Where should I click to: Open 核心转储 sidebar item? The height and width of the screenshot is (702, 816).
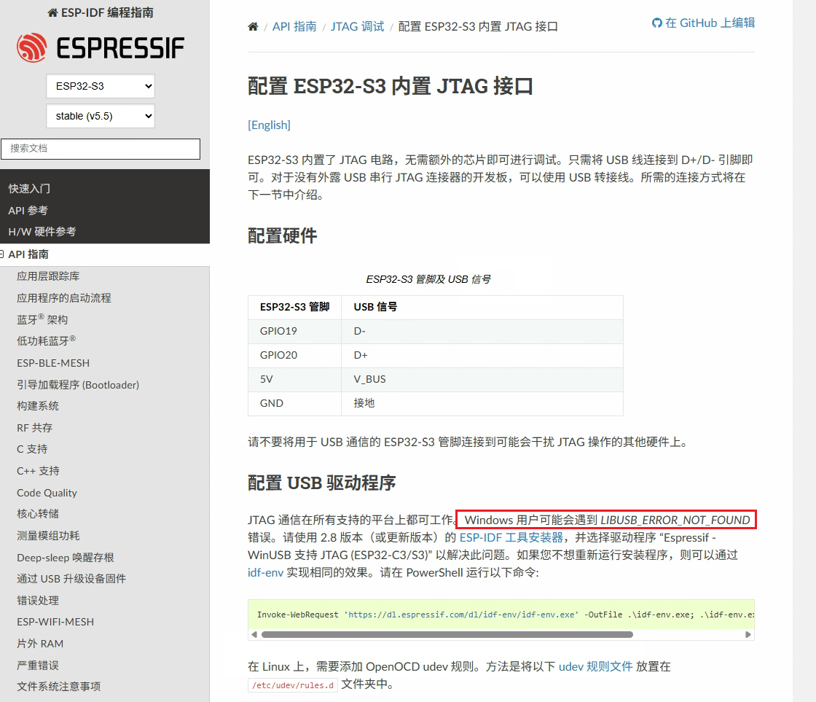point(37,513)
